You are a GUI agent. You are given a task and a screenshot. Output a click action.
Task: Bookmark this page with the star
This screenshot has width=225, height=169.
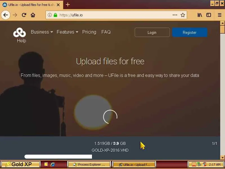183,15
